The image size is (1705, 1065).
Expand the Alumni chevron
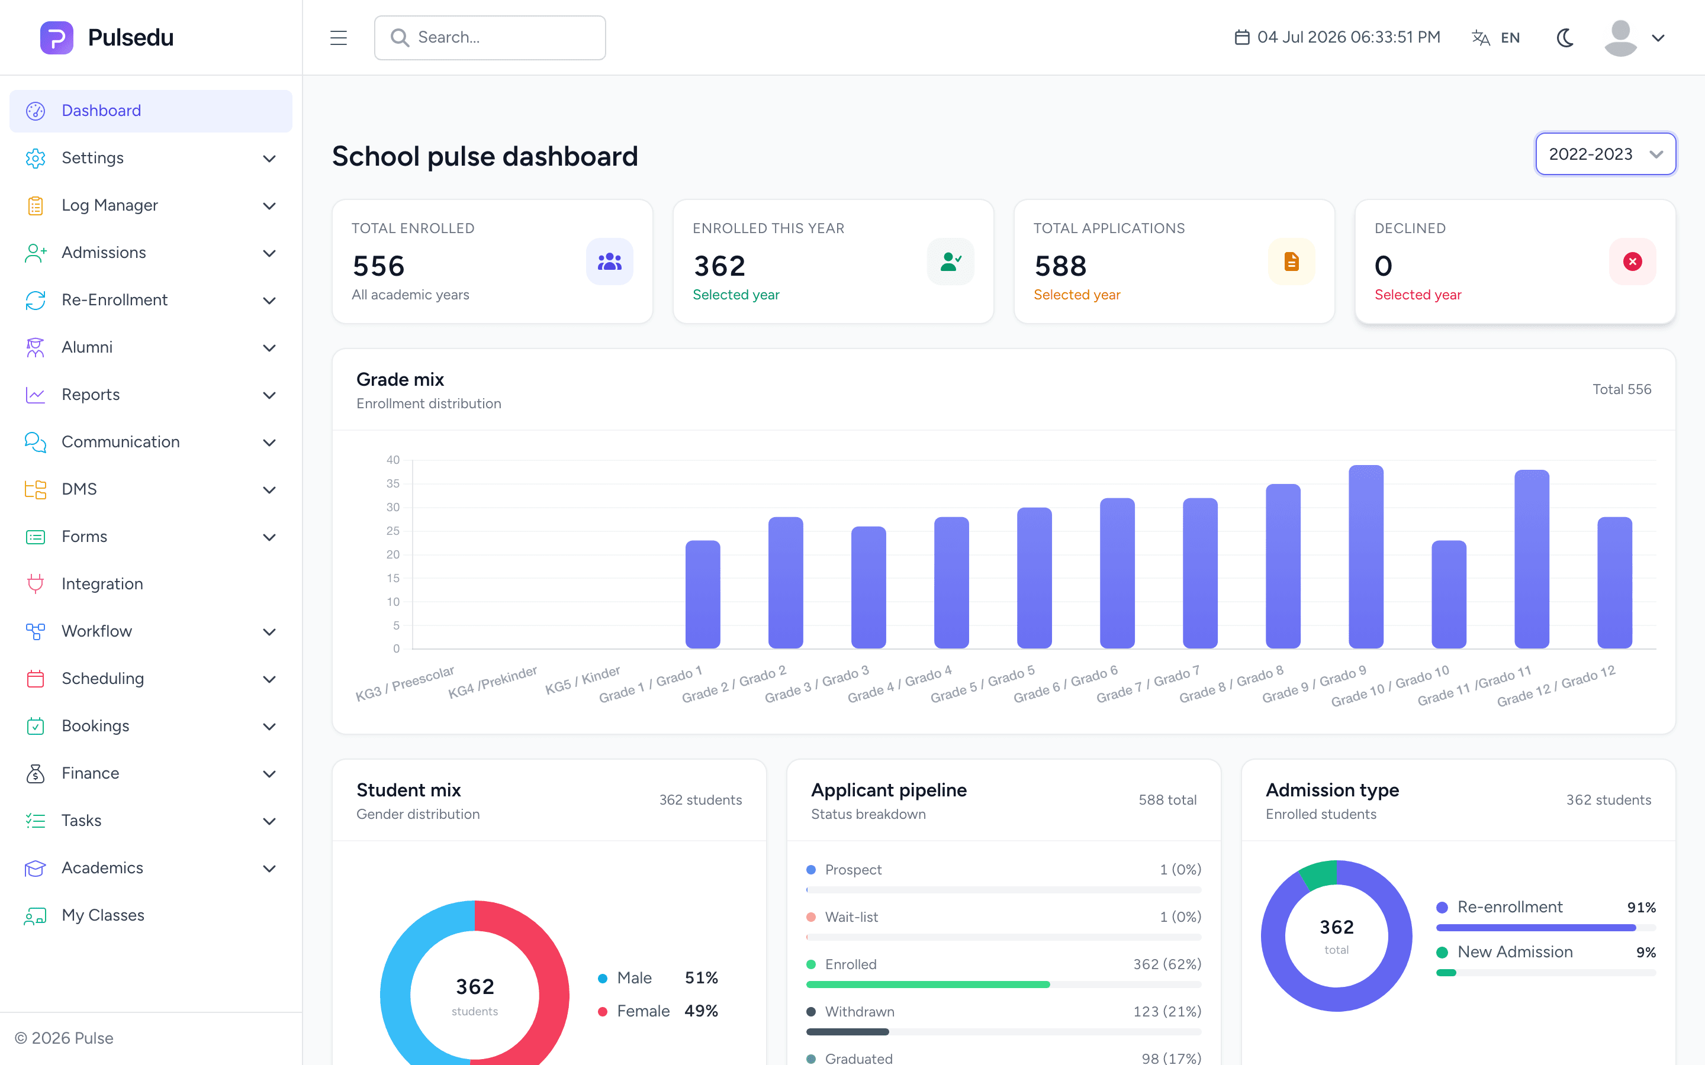[269, 347]
